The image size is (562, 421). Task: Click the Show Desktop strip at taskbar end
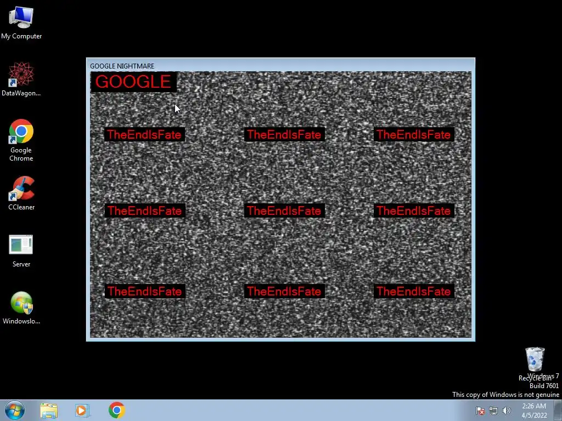[558, 411]
